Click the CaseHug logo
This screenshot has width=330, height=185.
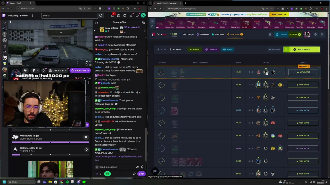click(x=159, y=34)
